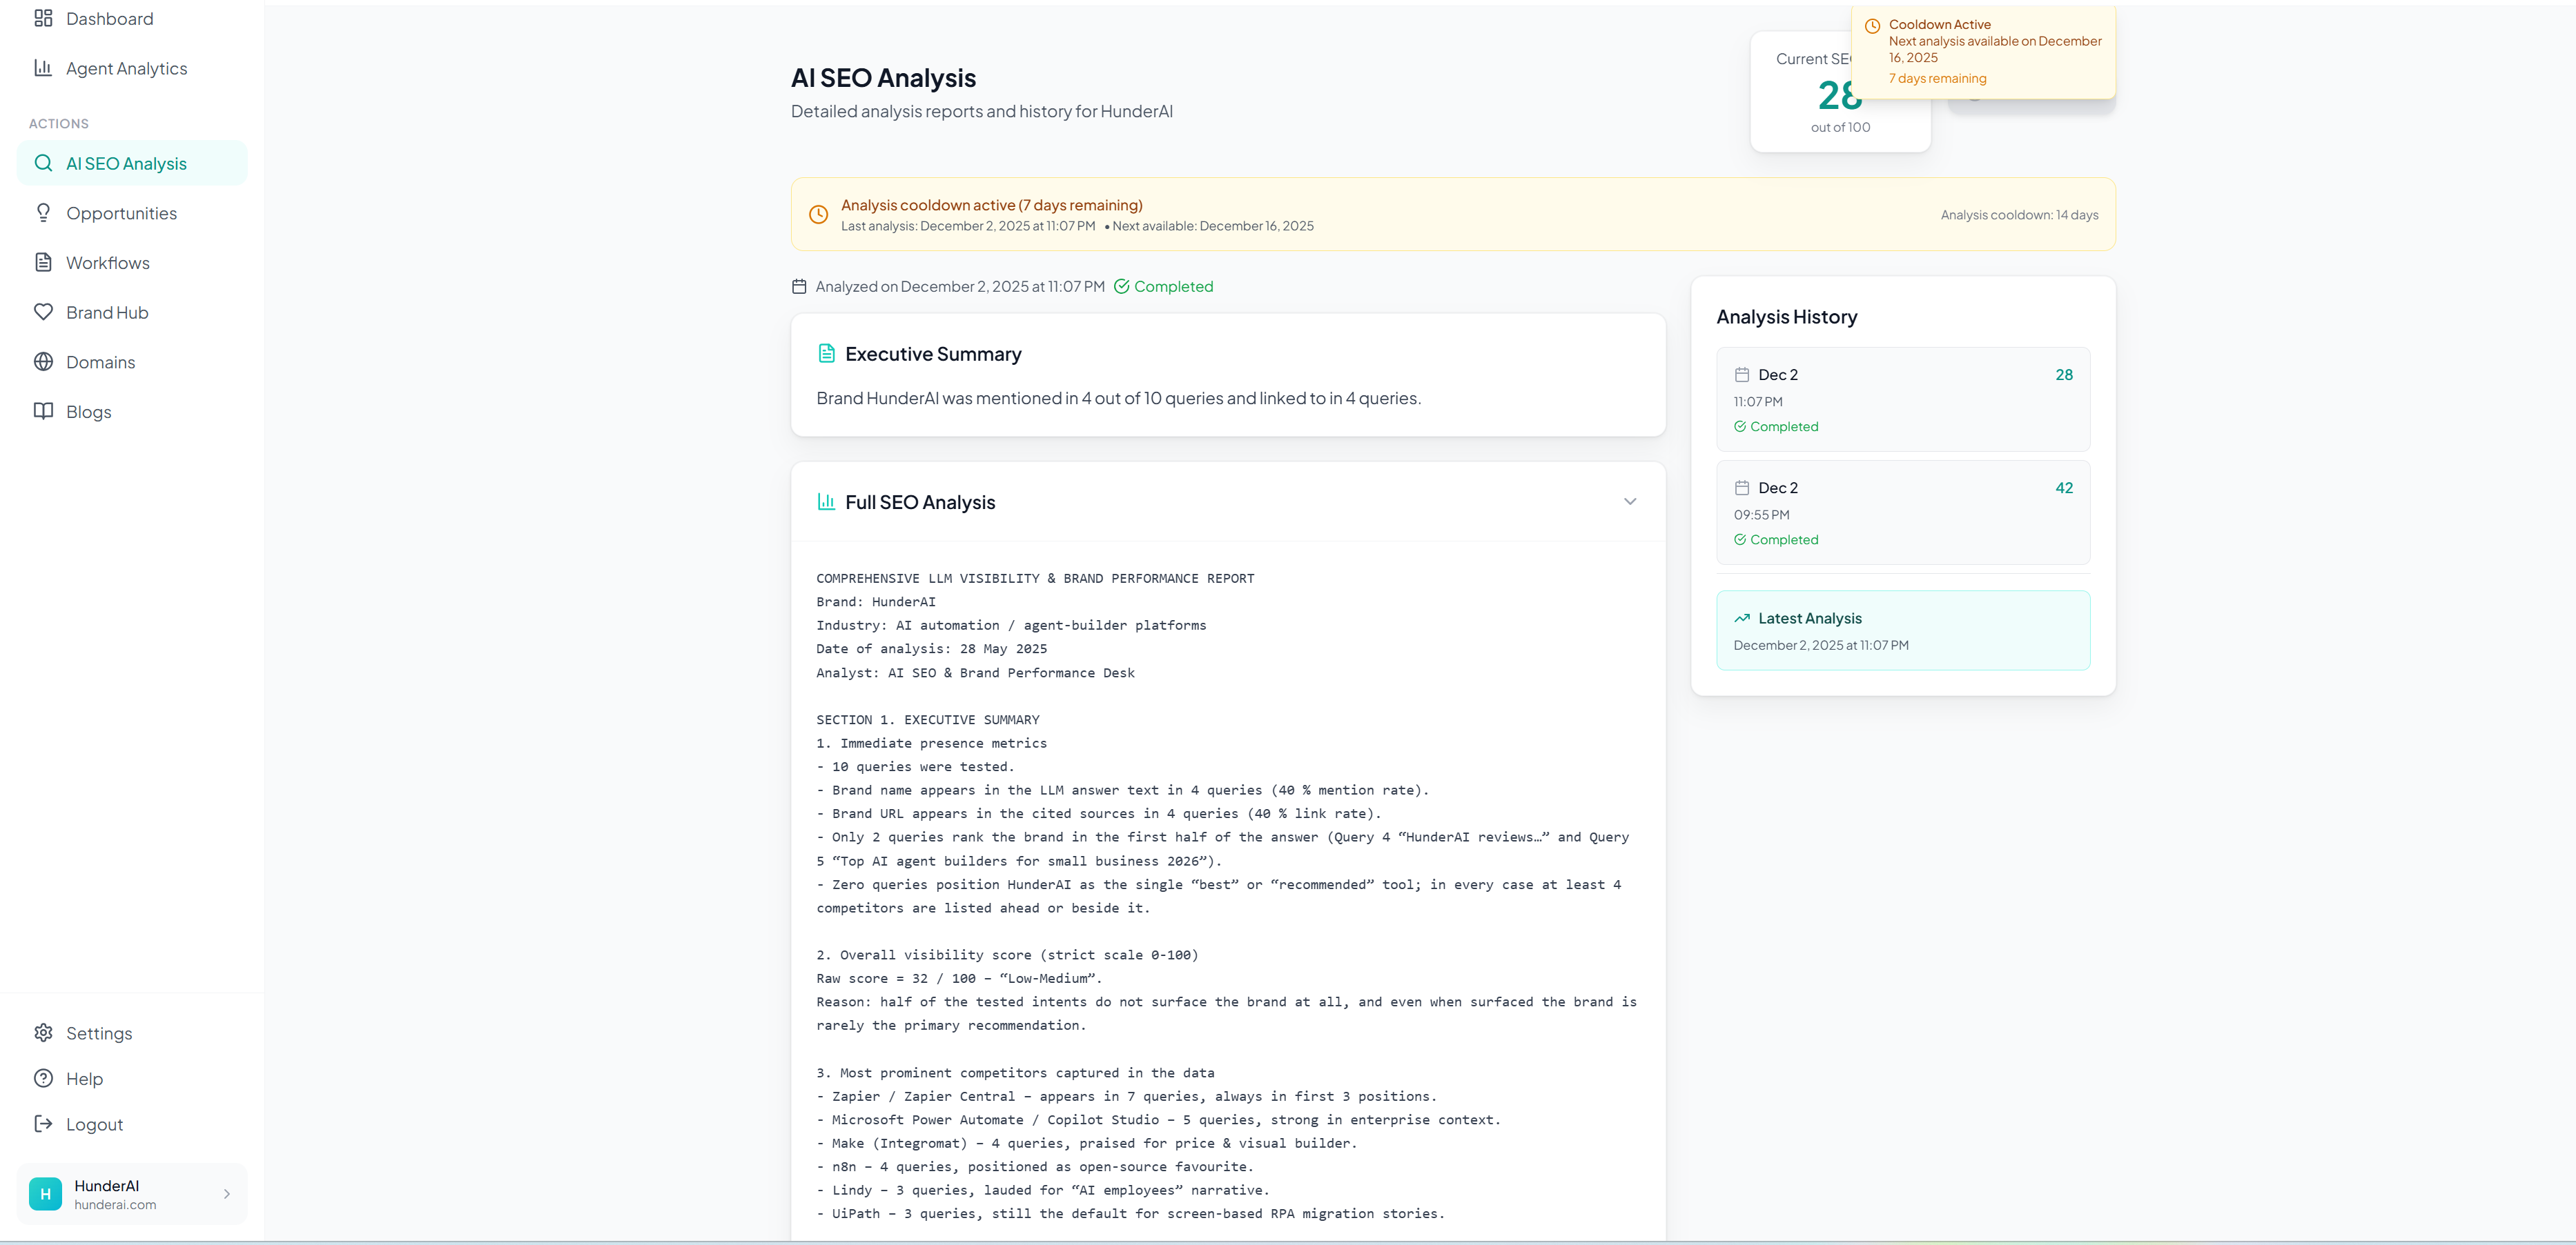Click the Executive Summary document icon
The height and width of the screenshot is (1245, 2576).
[826, 352]
